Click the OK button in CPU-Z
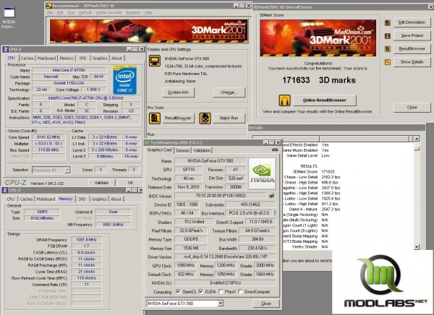Image resolution: width=434 pixels, height=315 pixels. 130,183
